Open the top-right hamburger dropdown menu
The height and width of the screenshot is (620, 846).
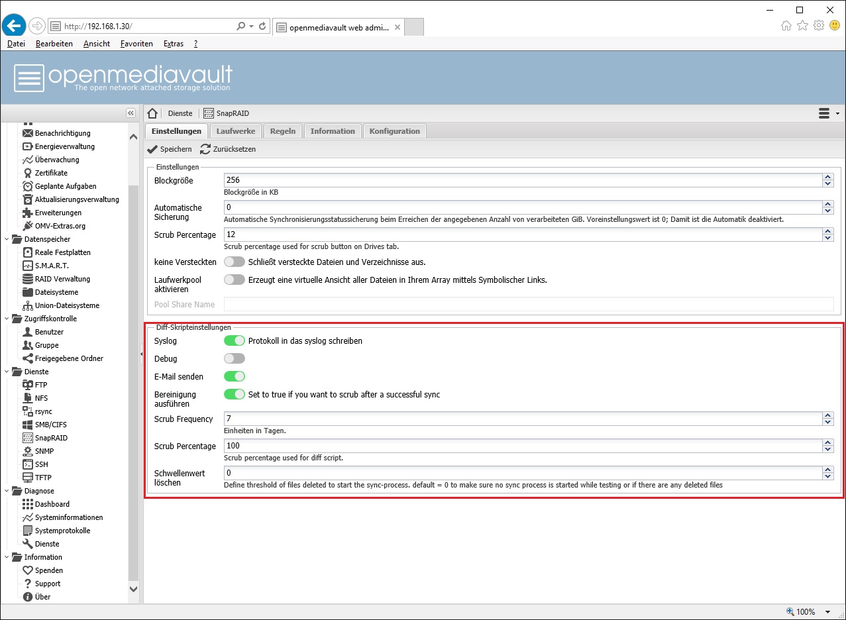pyautogui.click(x=828, y=113)
